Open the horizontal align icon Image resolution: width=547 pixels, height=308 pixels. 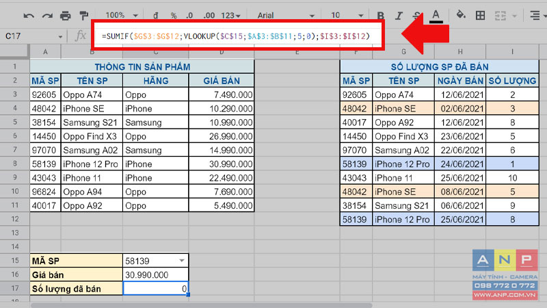pos(535,15)
